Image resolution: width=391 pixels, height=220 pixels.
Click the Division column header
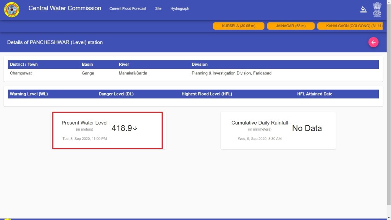coord(200,64)
